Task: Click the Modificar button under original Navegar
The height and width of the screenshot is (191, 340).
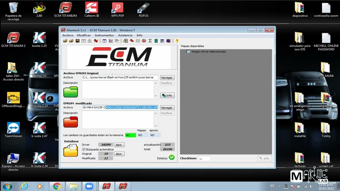Action: pos(167,83)
